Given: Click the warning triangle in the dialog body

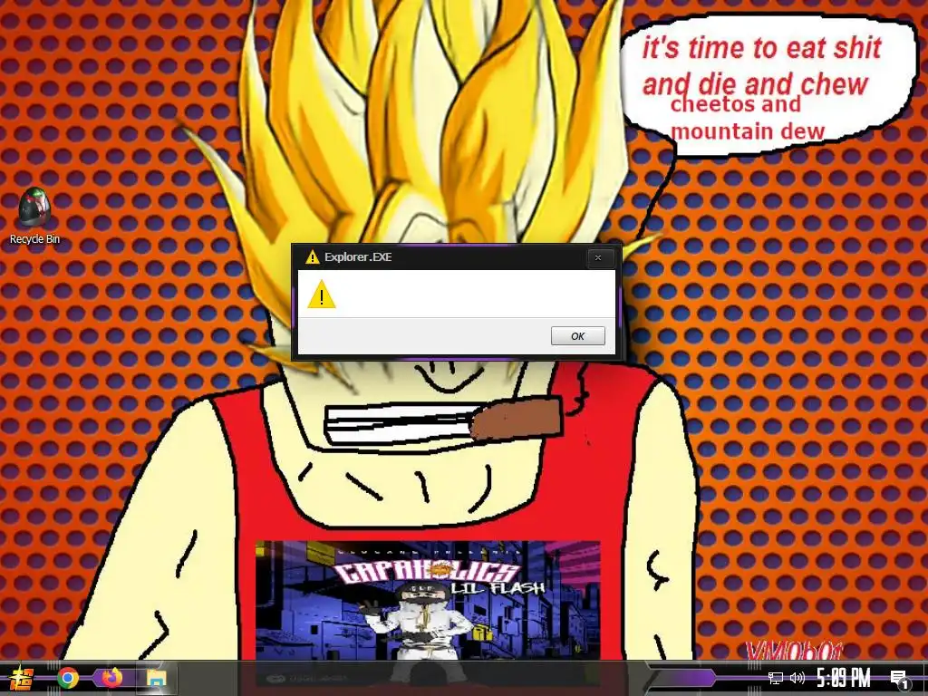Looking at the screenshot, I should tap(322, 295).
